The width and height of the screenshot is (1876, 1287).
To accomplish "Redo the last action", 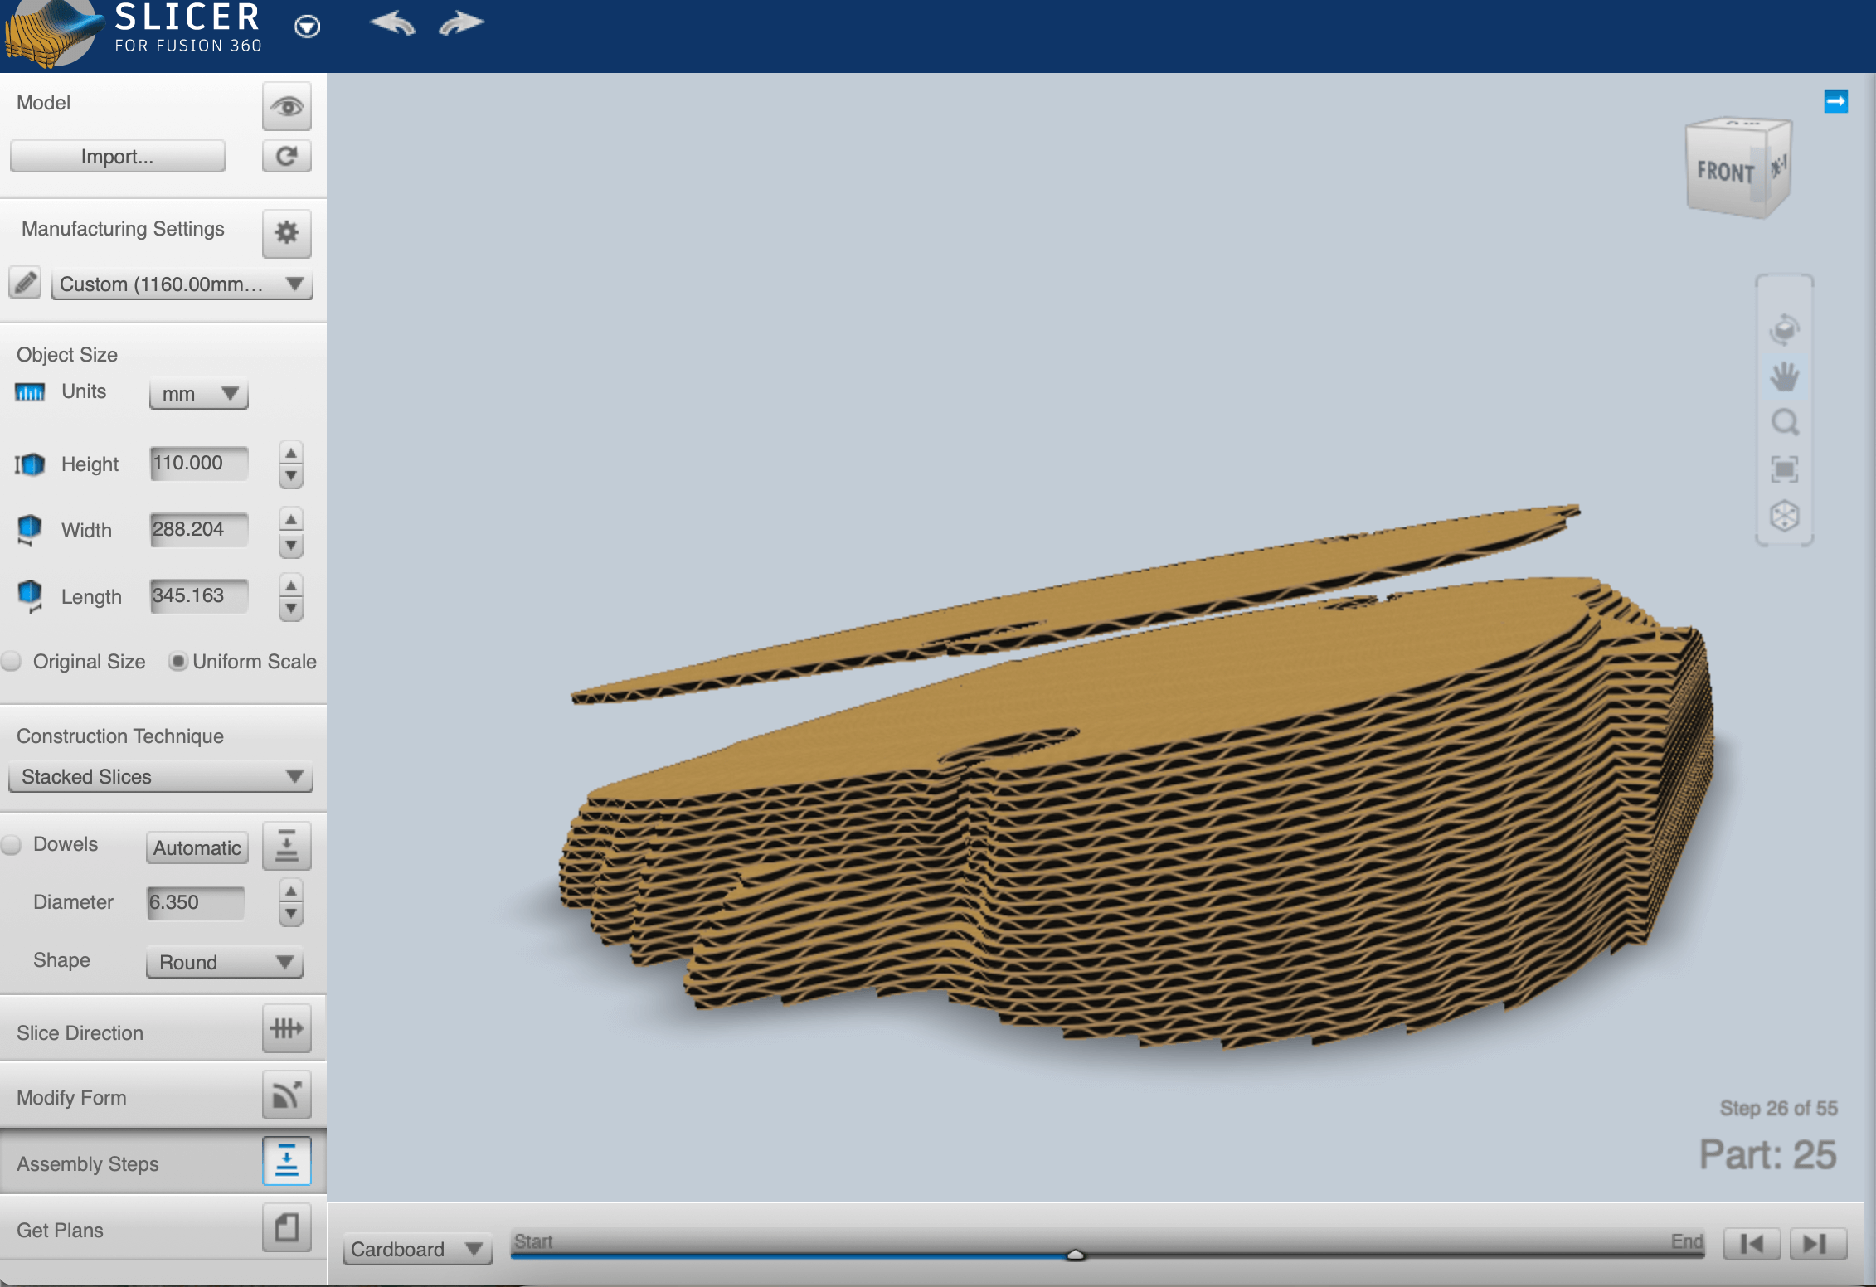I will click(x=461, y=23).
